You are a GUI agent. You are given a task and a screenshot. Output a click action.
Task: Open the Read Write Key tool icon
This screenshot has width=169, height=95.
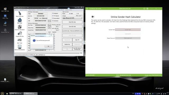[20, 14]
